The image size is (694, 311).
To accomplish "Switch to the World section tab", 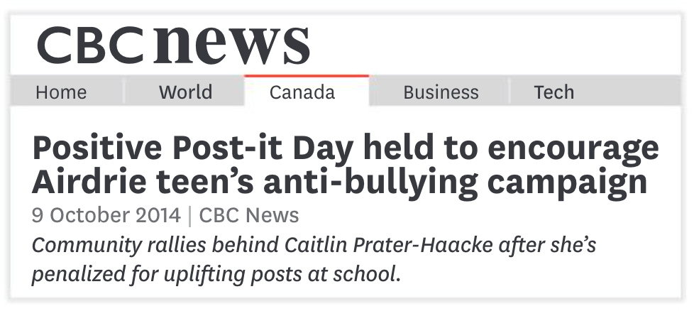I will pos(185,92).
